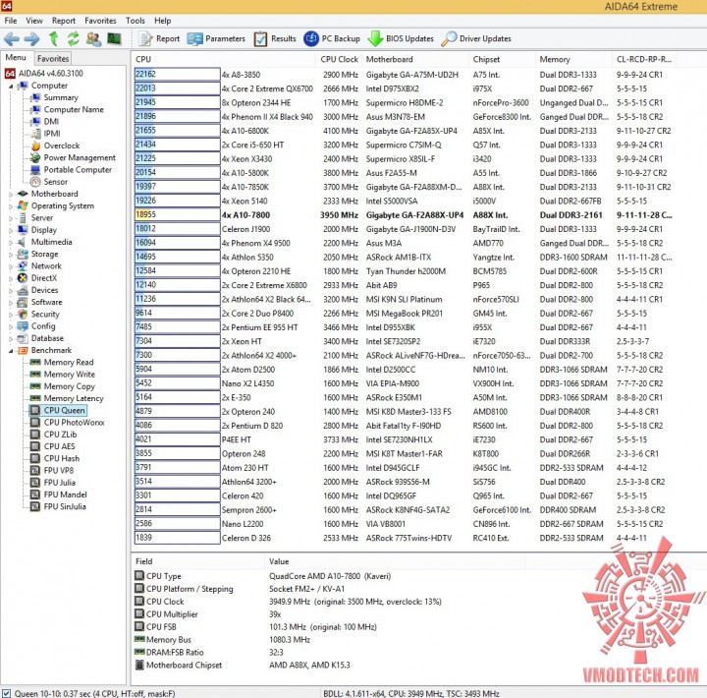Viewport: 707px width, 698px height.
Task: Select Sensor in the tree
Action: 55,182
